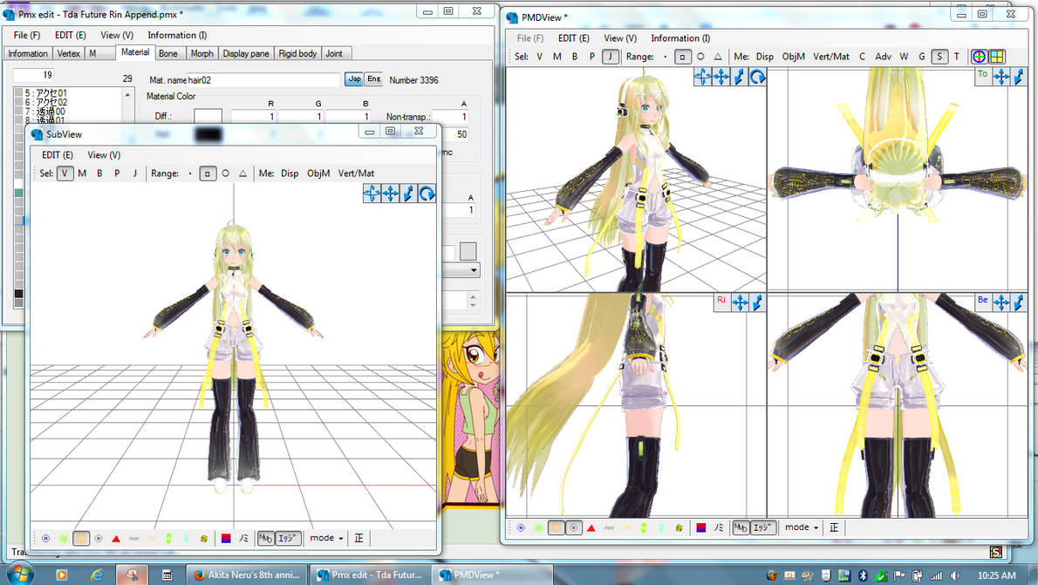1038x585 pixels.
Task: Toggle MMD display button in SubView bottom bar
Action: tap(265, 539)
